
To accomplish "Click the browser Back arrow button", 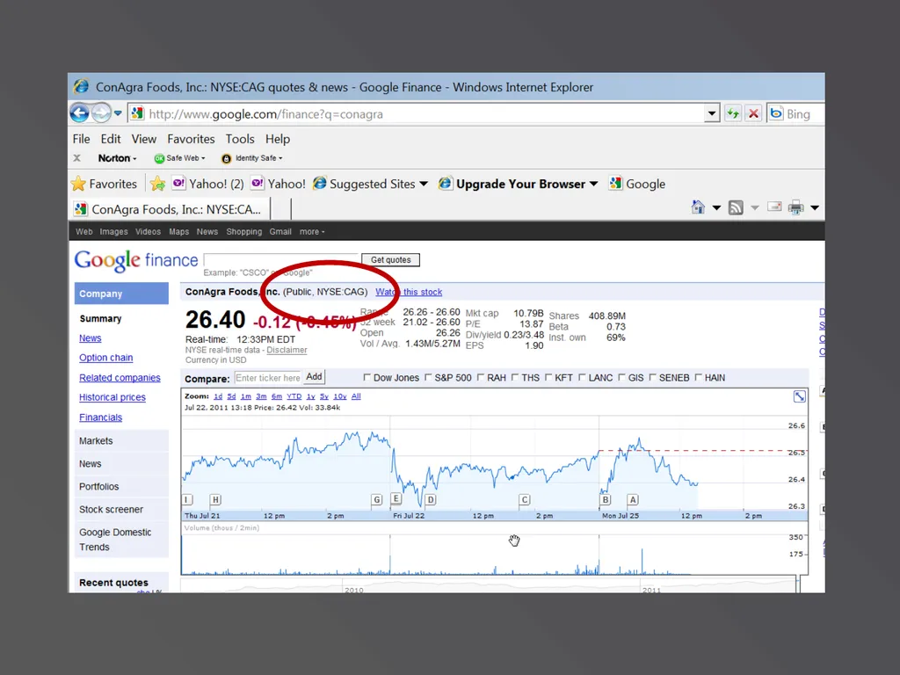I will pyautogui.click(x=80, y=113).
